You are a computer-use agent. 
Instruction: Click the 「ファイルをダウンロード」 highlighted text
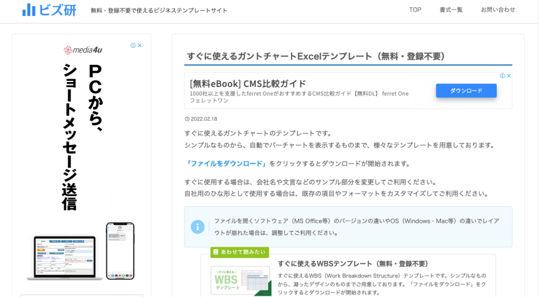[x=226, y=164]
